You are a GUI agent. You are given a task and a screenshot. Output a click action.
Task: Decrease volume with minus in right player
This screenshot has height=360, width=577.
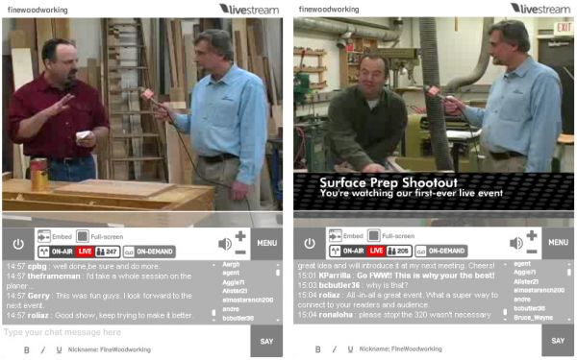pos(532,252)
